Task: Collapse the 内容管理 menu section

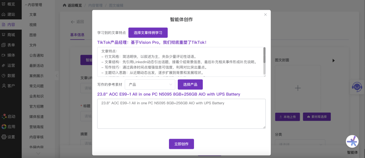Action: pyautogui.click(x=26, y=5)
